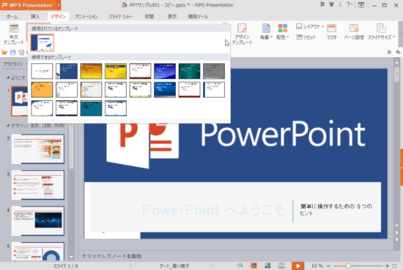Click the D icon in title bar
This screenshot has height=270, width=403.
pyautogui.click(x=322, y=5)
